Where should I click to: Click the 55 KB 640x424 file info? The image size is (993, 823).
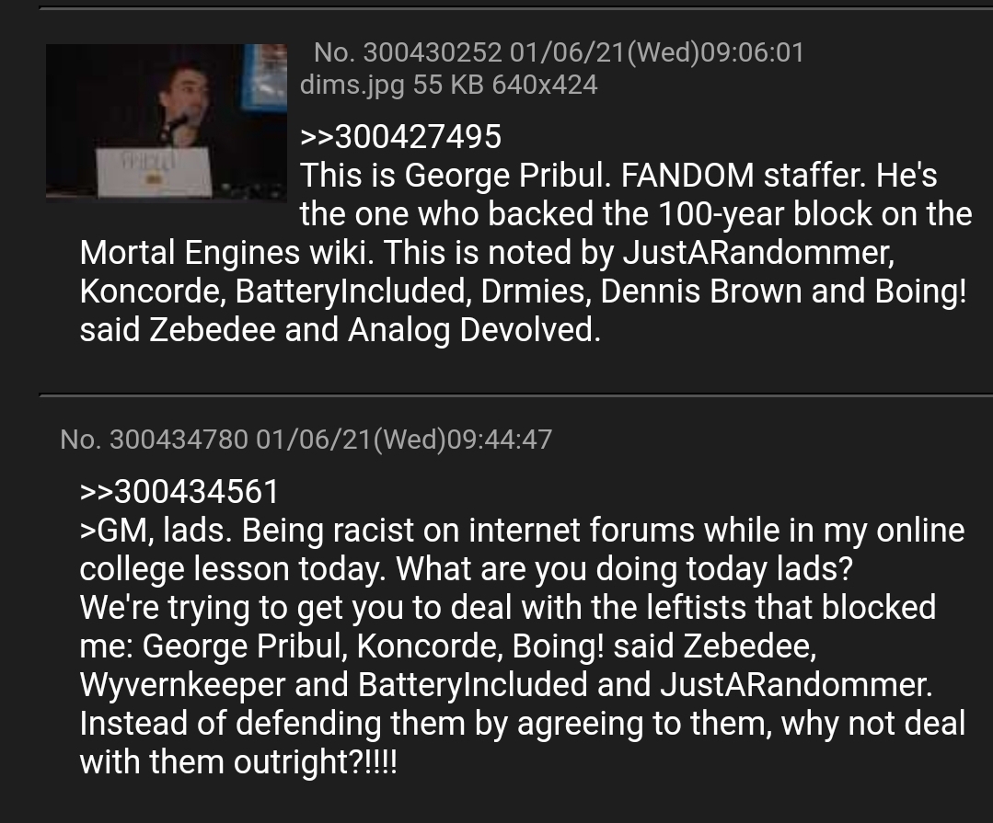point(505,85)
